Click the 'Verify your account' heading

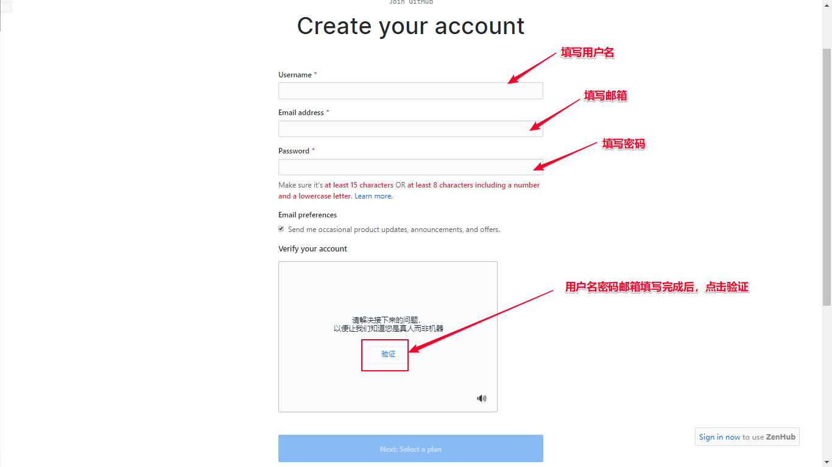click(313, 249)
